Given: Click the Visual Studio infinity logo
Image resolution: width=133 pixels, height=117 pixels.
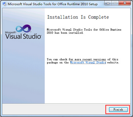Looking at the screenshot, I should [x=23, y=28].
